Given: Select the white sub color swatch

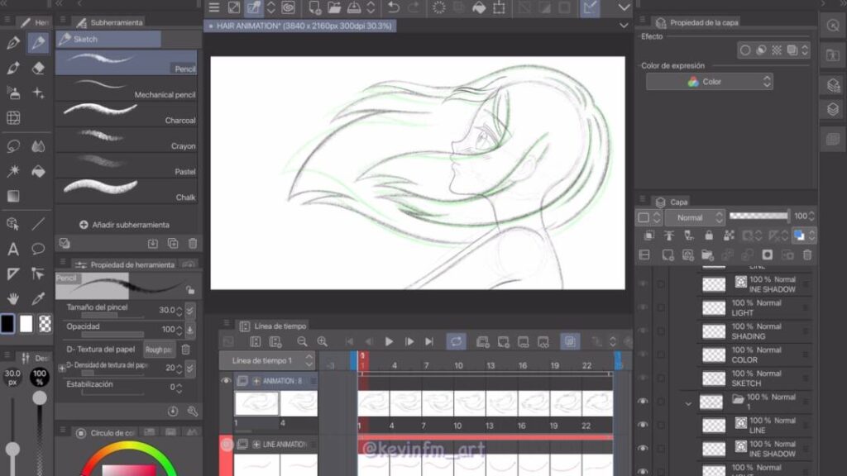Looking at the screenshot, I should click(26, 324).
